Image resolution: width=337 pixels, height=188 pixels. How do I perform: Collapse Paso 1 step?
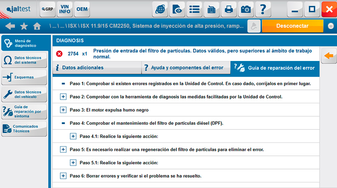[x=63, y=84]
